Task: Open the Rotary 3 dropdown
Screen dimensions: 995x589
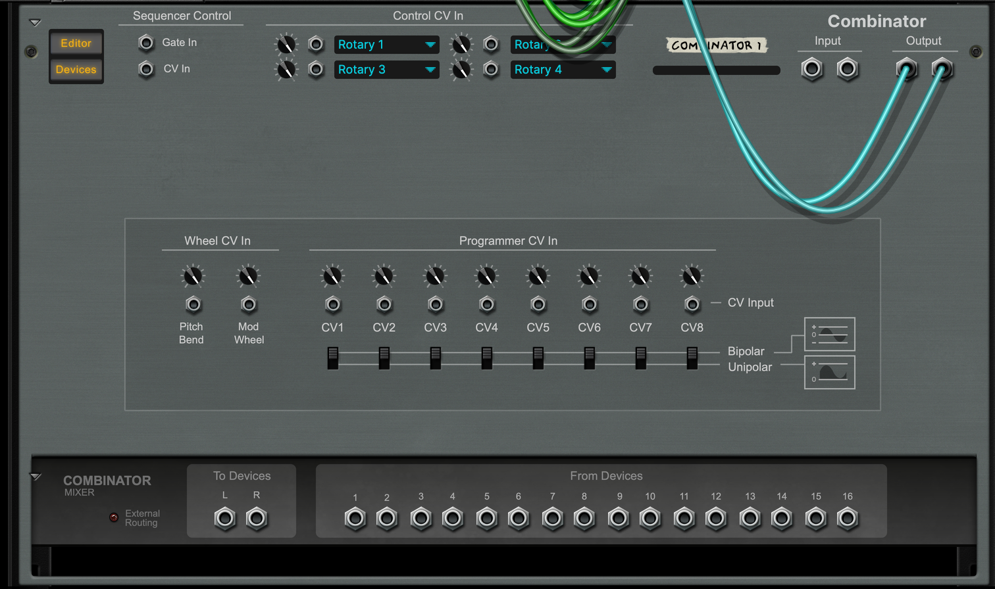Action: (x=386, y=70)
